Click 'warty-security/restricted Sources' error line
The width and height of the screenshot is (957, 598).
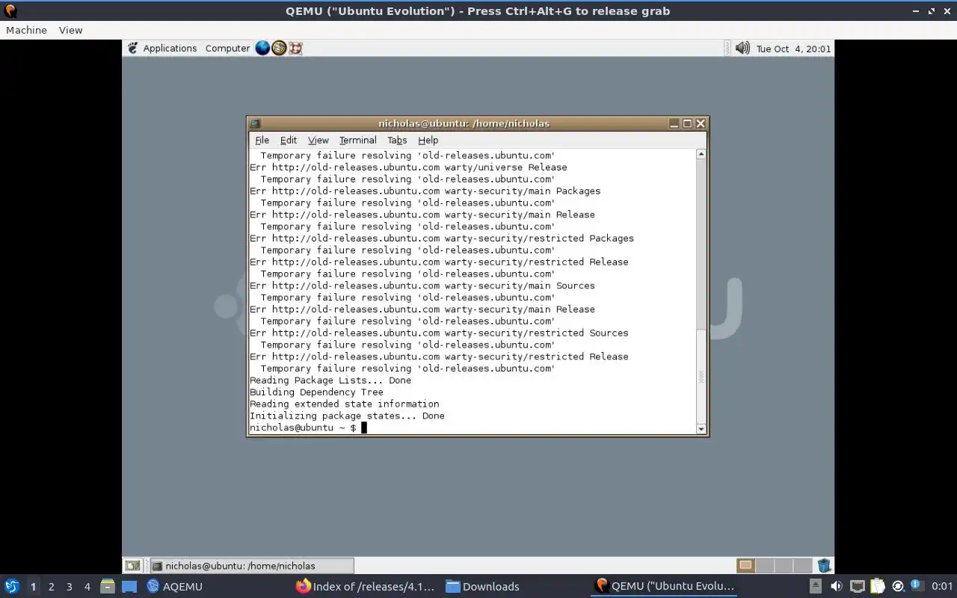tap(439, 333)
